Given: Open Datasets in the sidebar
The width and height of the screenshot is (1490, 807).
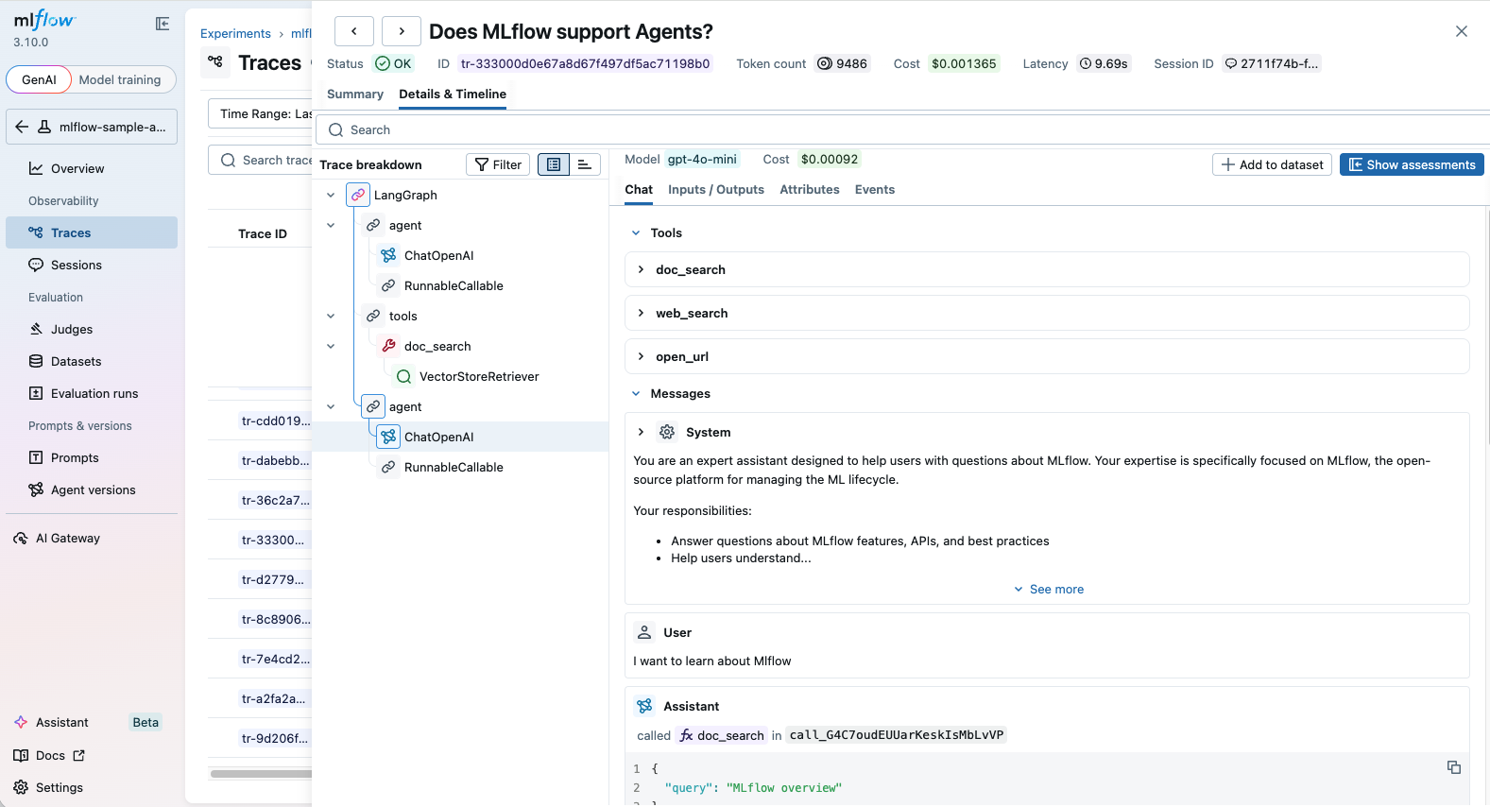Looking at the screenshot, I should click(x=92, y=361).
